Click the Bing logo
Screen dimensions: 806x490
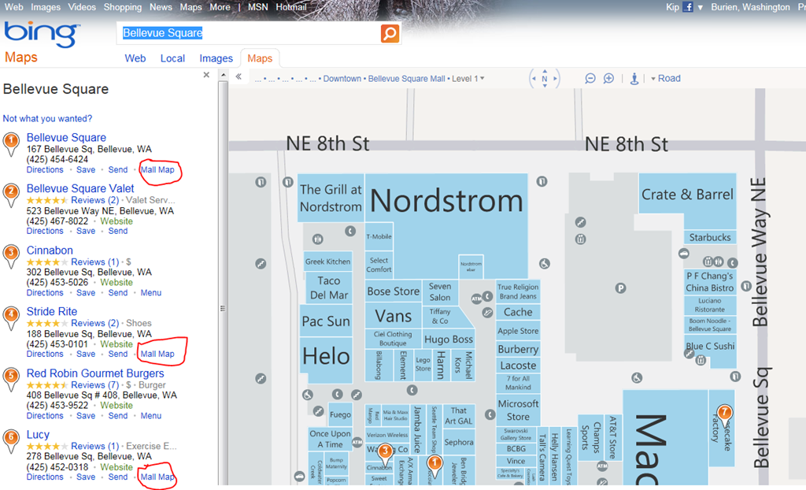click(x=43, y=33)
